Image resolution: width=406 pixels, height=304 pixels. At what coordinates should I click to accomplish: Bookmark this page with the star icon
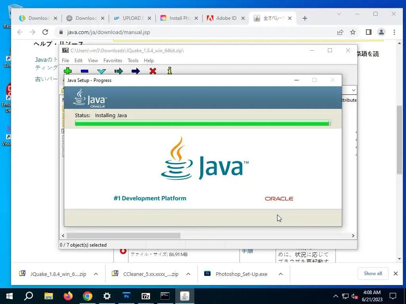(352, 32)
